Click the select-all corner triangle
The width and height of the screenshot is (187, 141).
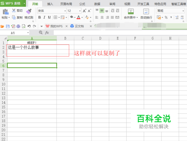pos(5,38)
